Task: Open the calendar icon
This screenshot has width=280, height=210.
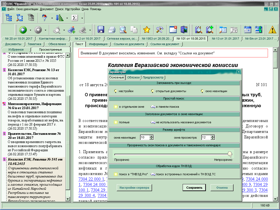Action: point(247,30)
